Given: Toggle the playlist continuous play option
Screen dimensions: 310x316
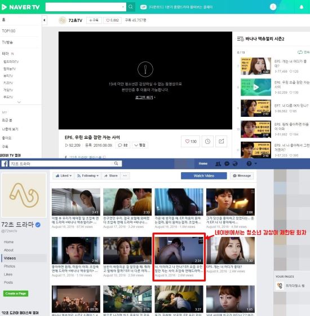Looking at the screenshot, I should (303, 52).
